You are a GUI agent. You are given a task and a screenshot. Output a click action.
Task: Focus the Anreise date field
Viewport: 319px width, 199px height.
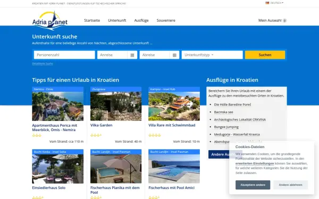[112, 55]
